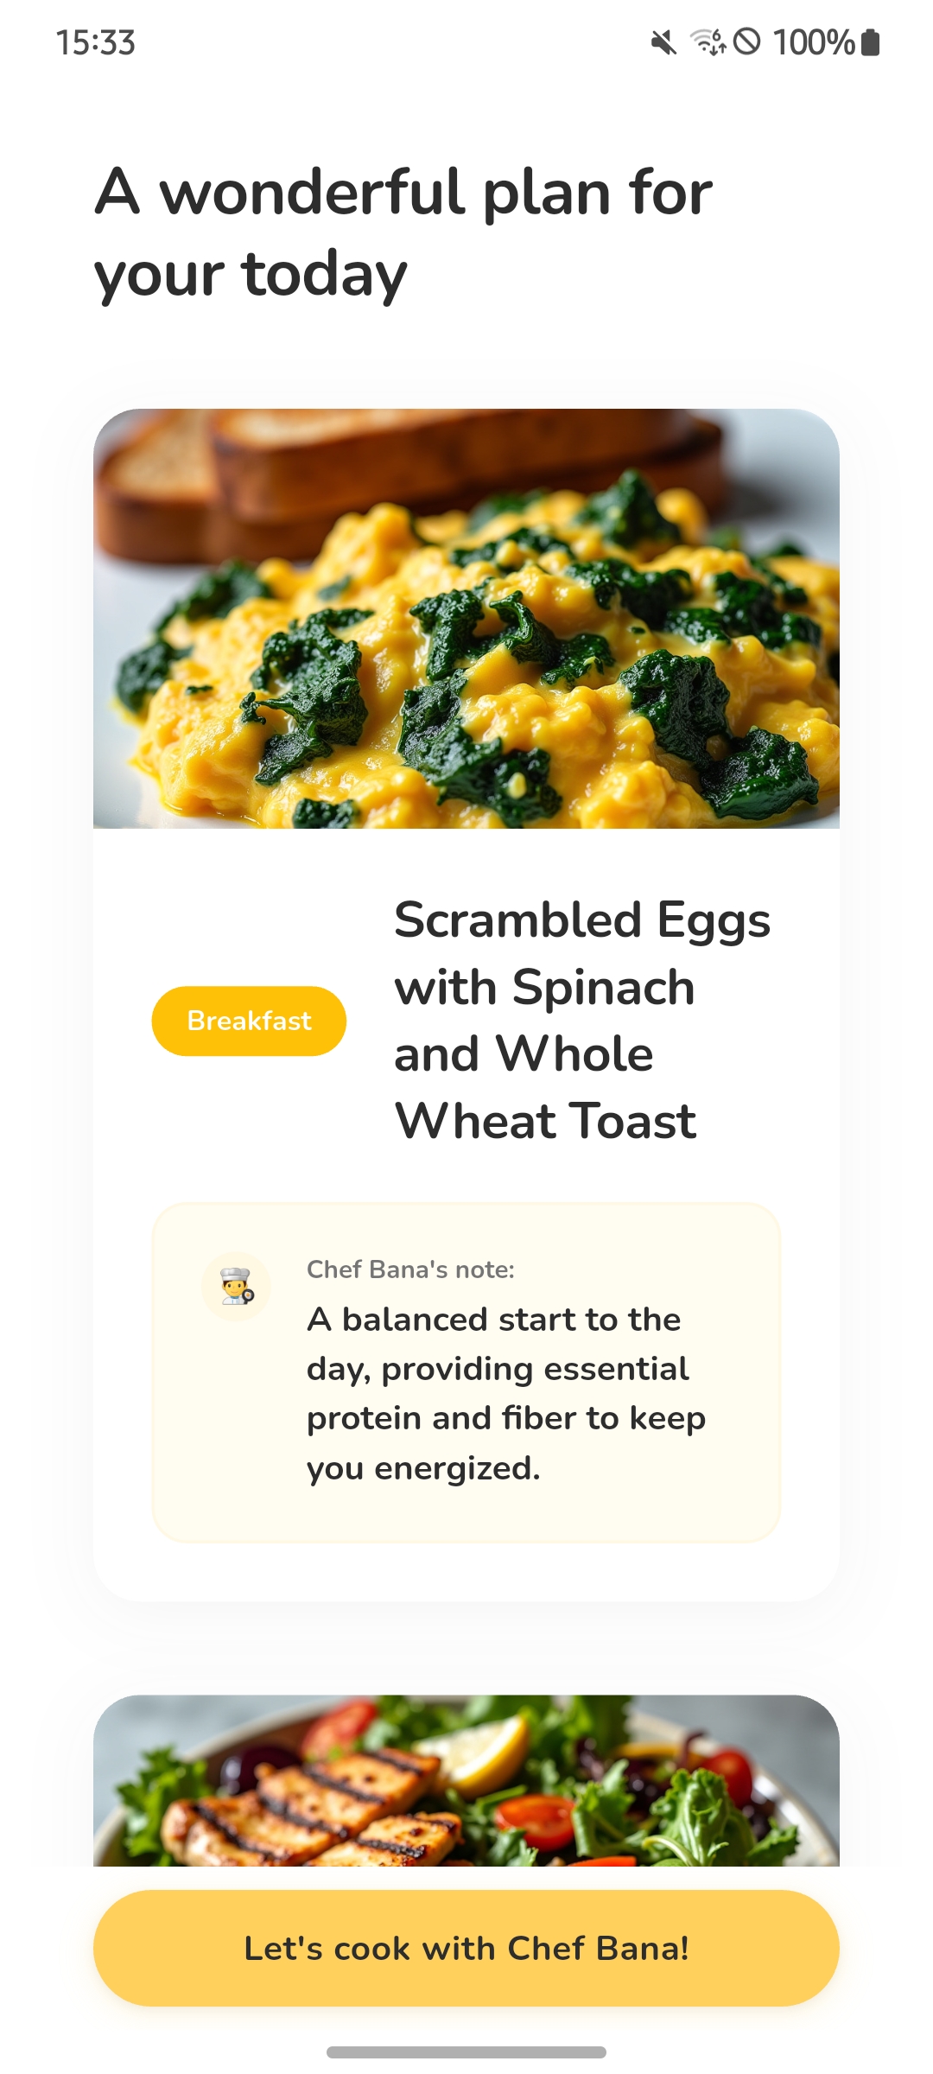Tap the Wi-Fi signal status icon
Screen dimensions: 933x2074
pos(708,41)
